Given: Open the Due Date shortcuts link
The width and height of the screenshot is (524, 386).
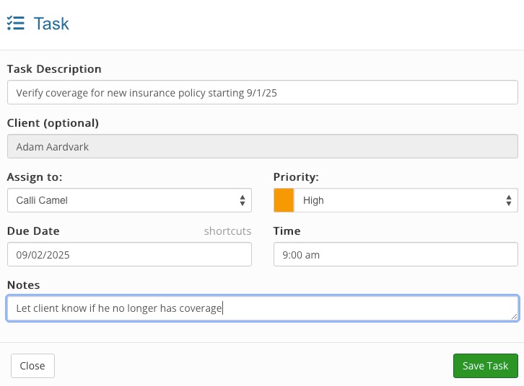Looking at the screenshot, I should 227,231.
